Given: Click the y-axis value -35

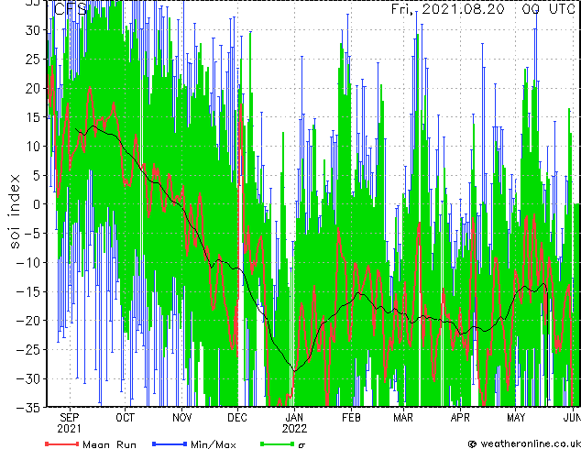Looking at the screenshot, I should [28, 407].
